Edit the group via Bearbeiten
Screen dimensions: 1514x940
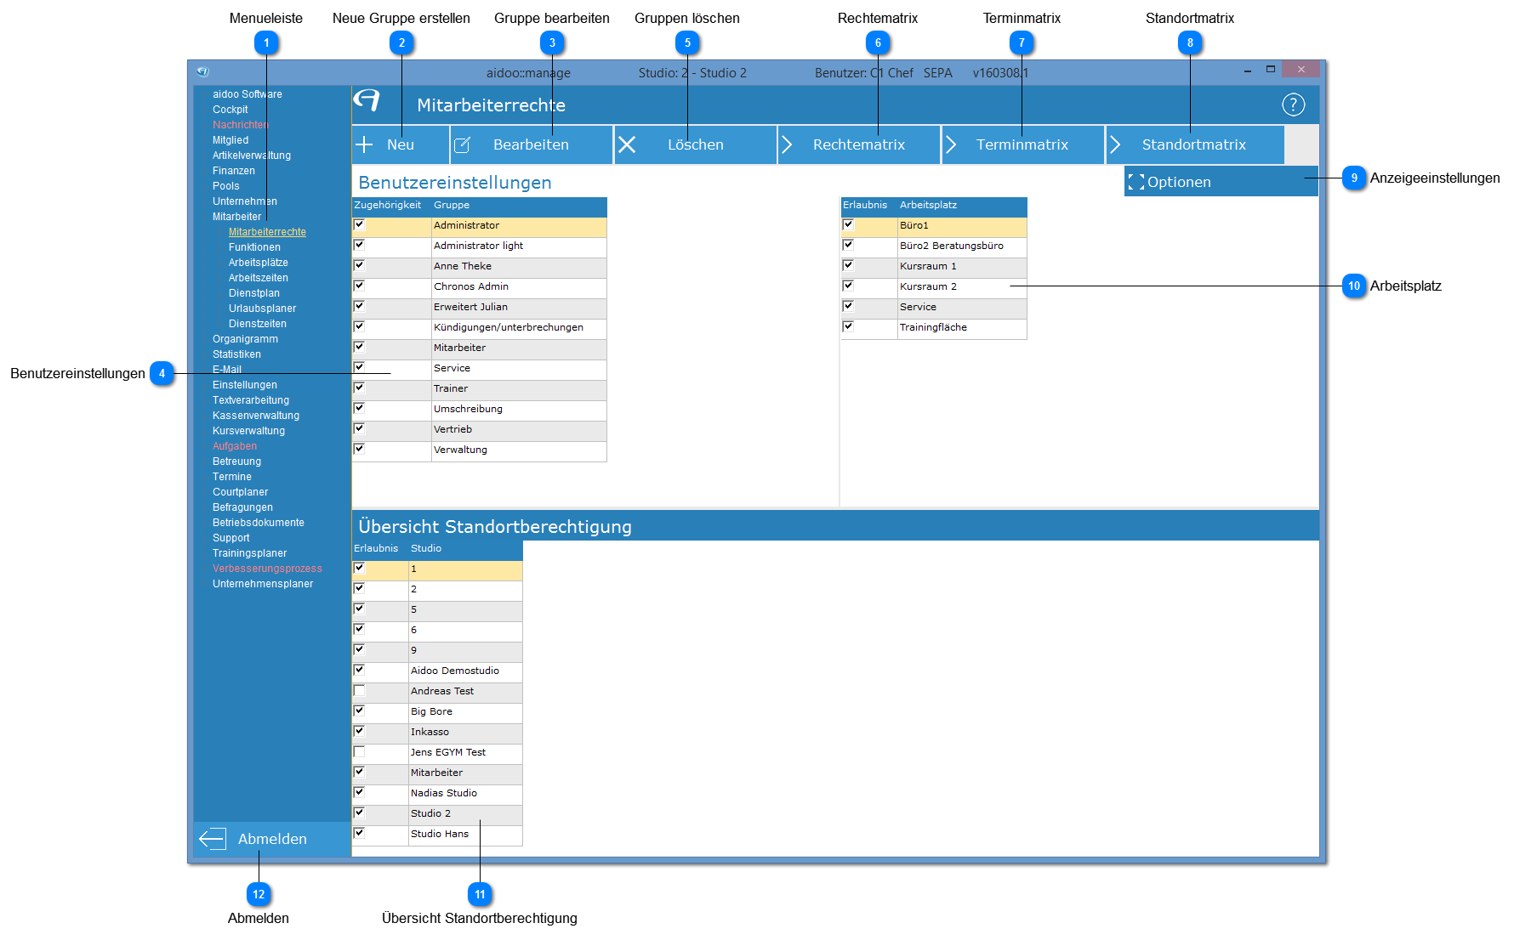point(532,144)
